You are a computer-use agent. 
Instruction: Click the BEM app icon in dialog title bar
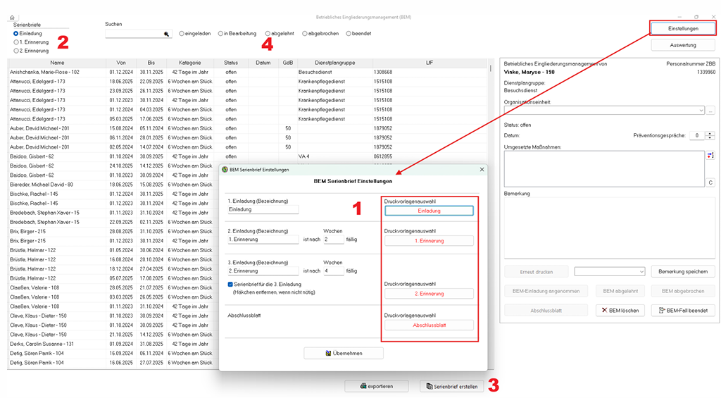[x=225, y=169]
